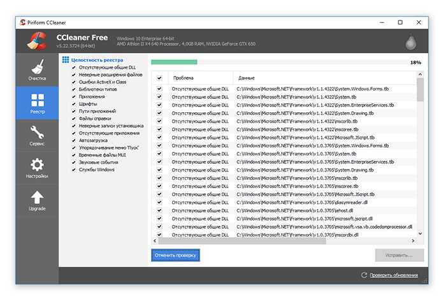446x299 pixels.
Task: Click the Отменить проверку button
Action: click(175, 255)
